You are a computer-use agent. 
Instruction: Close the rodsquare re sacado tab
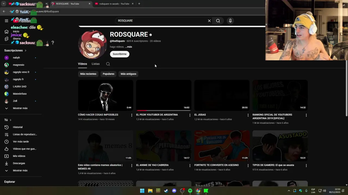click(133, 4)
